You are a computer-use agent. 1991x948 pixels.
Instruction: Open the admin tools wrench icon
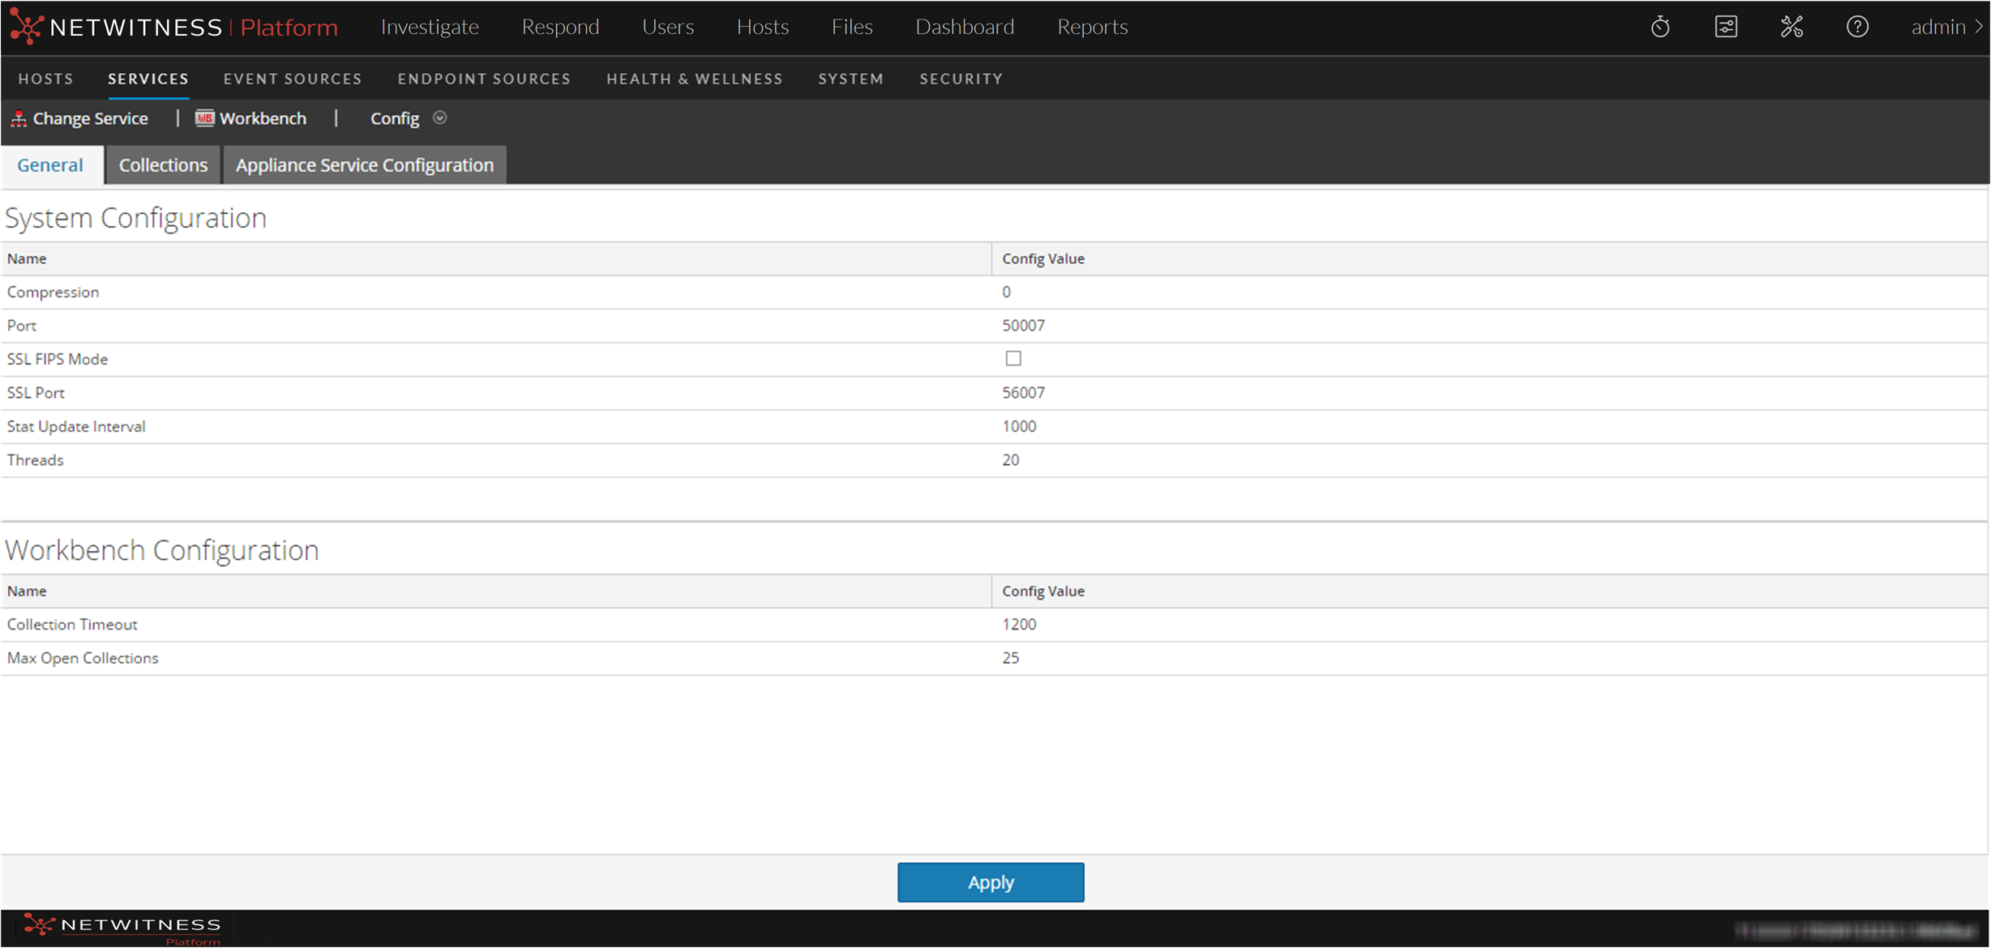pos(1792,27)
